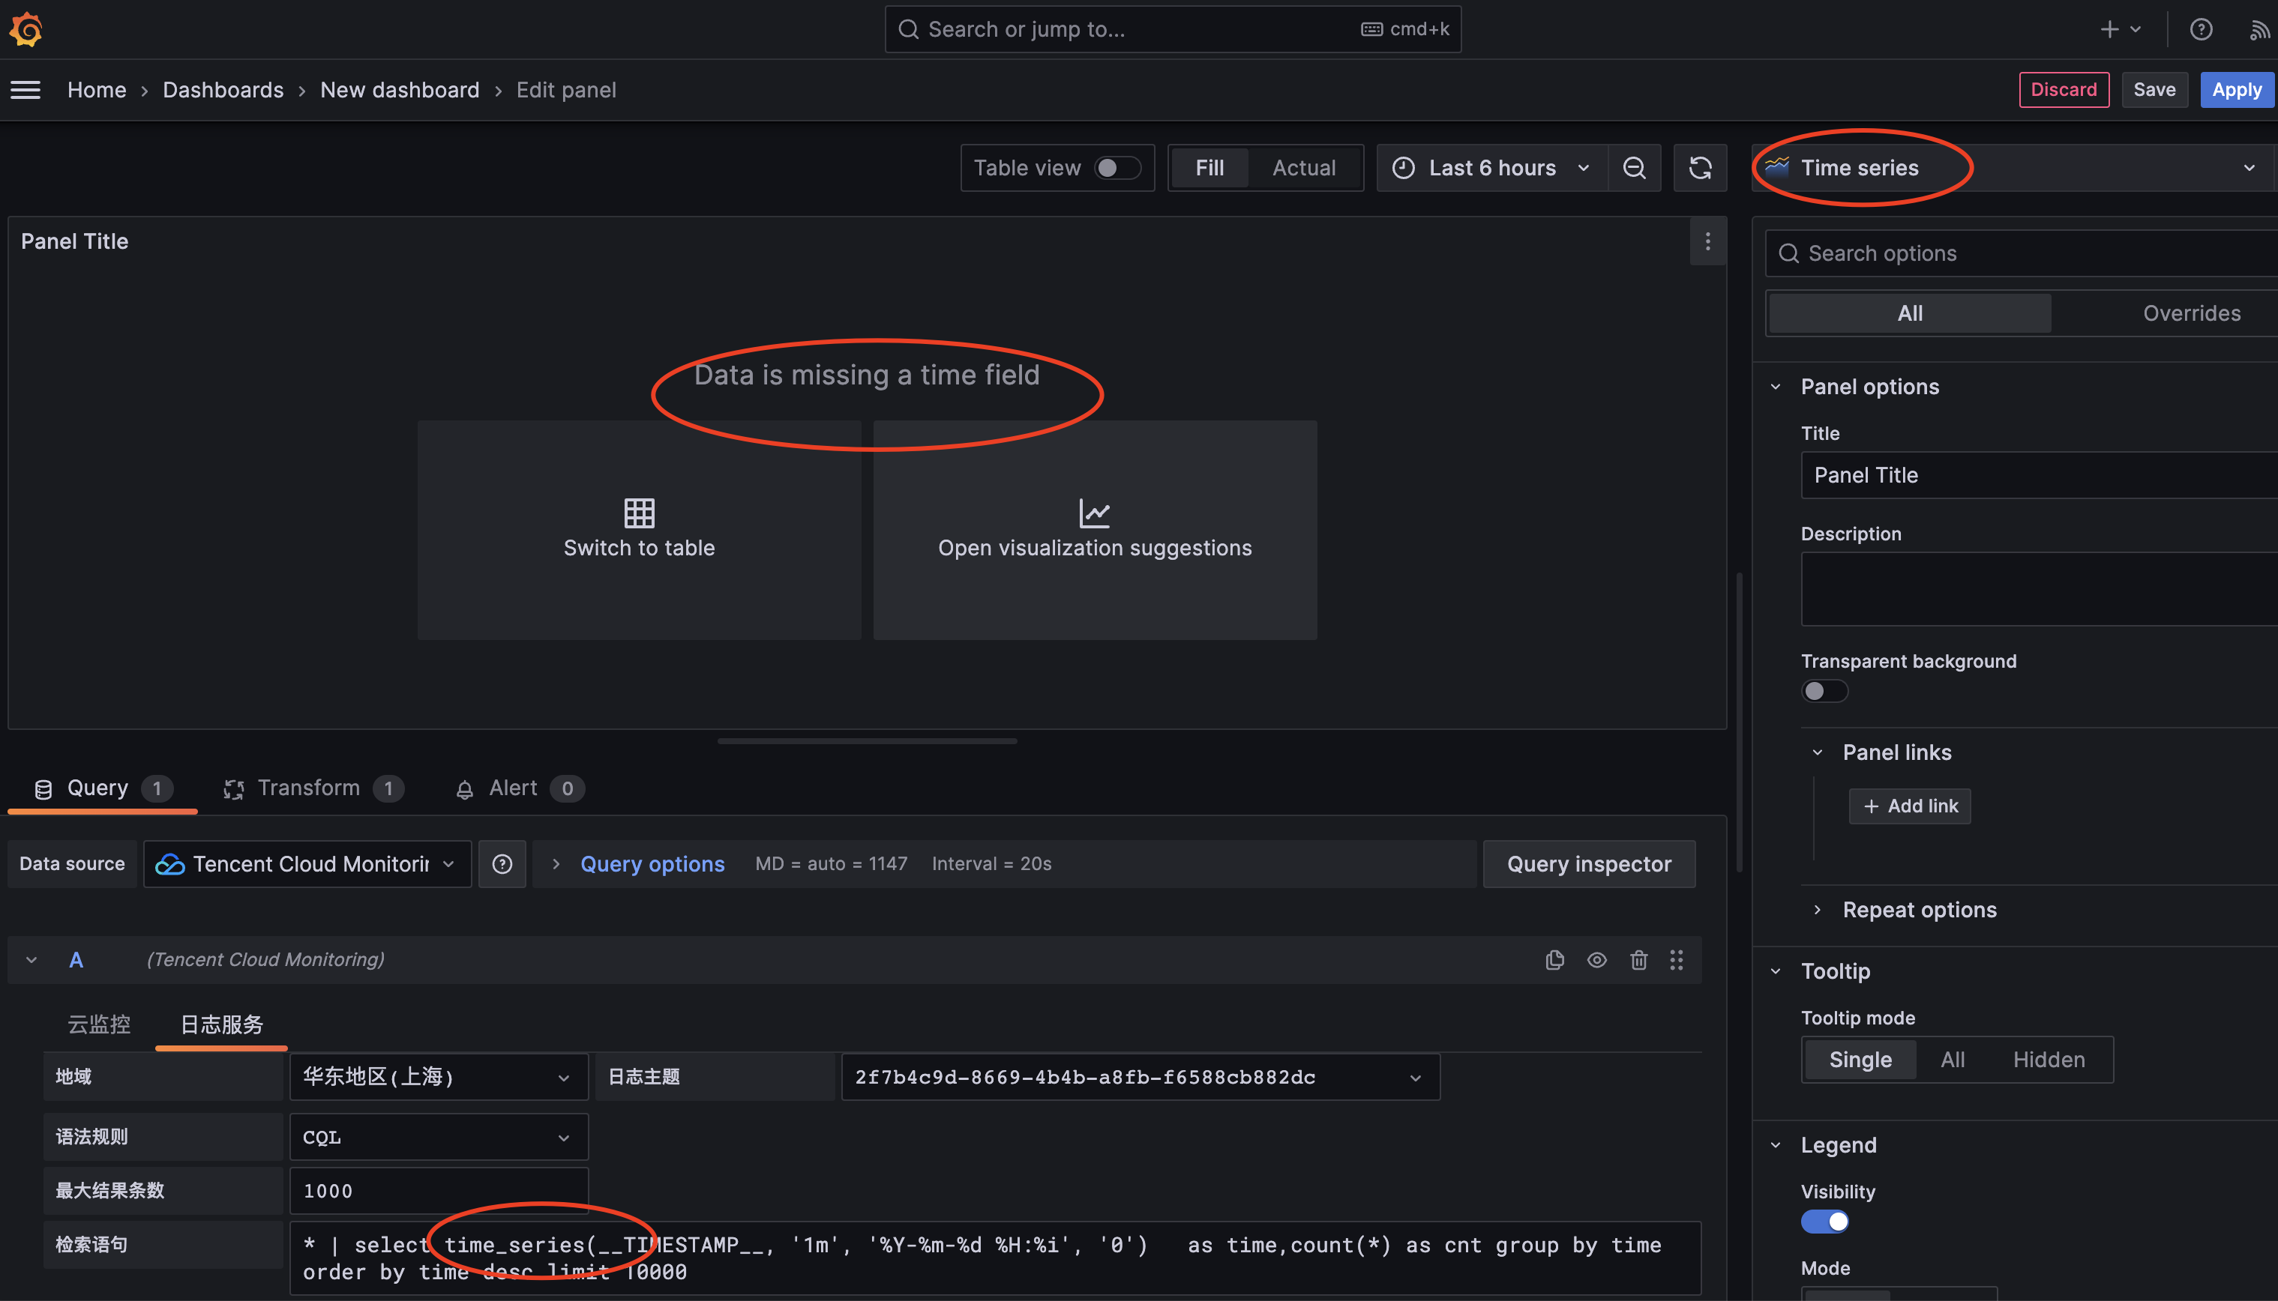Click the Description text area

coord(2040,589)
